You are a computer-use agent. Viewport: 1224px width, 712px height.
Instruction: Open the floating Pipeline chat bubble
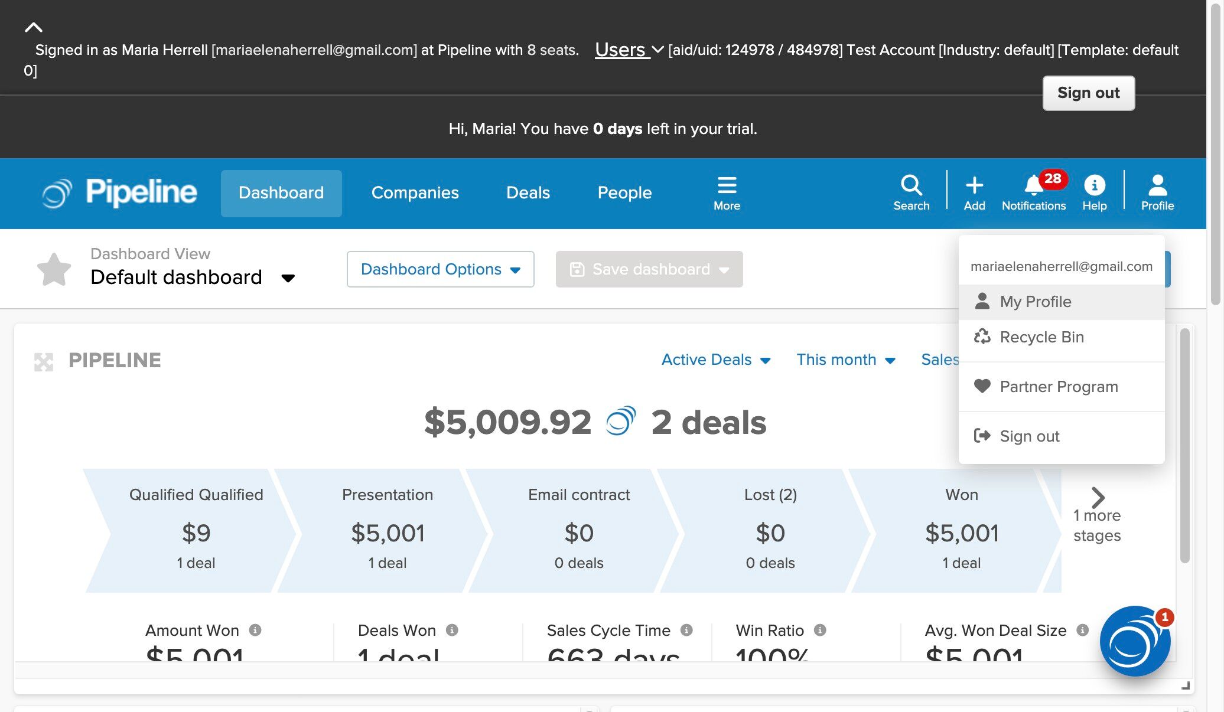point(1134,641)
